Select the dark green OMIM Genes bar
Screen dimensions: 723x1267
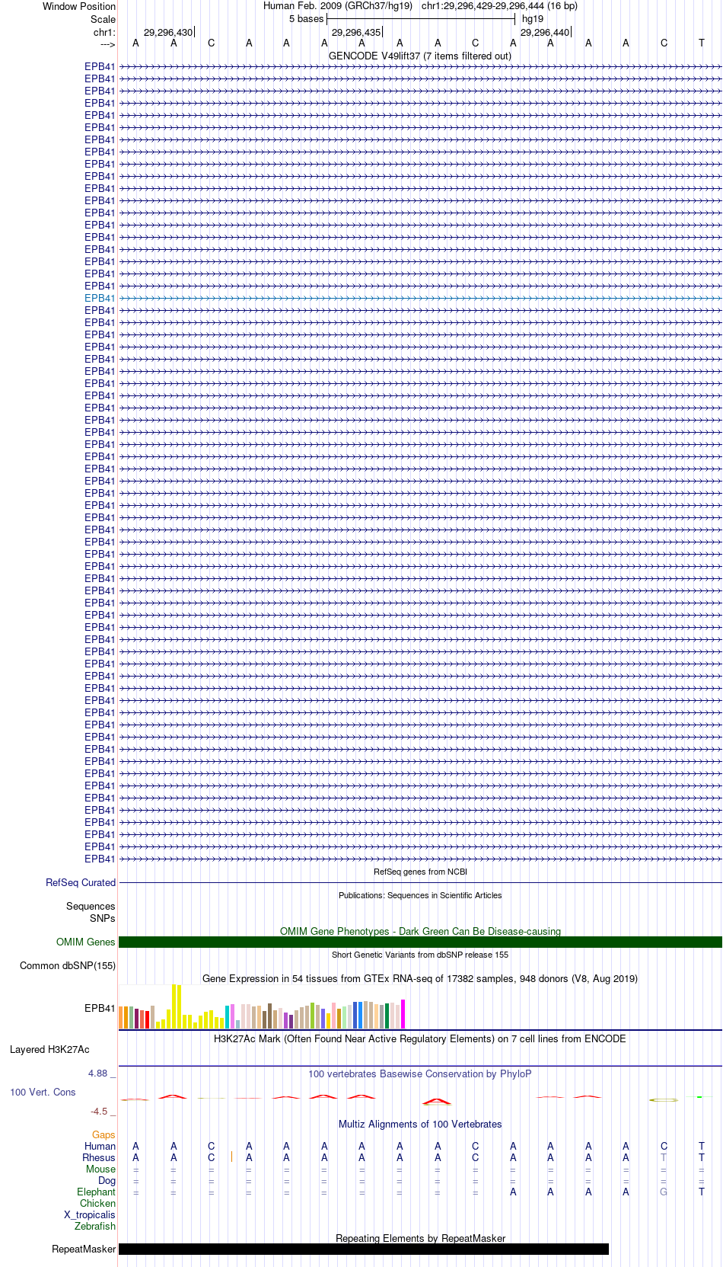coord(420,942)
